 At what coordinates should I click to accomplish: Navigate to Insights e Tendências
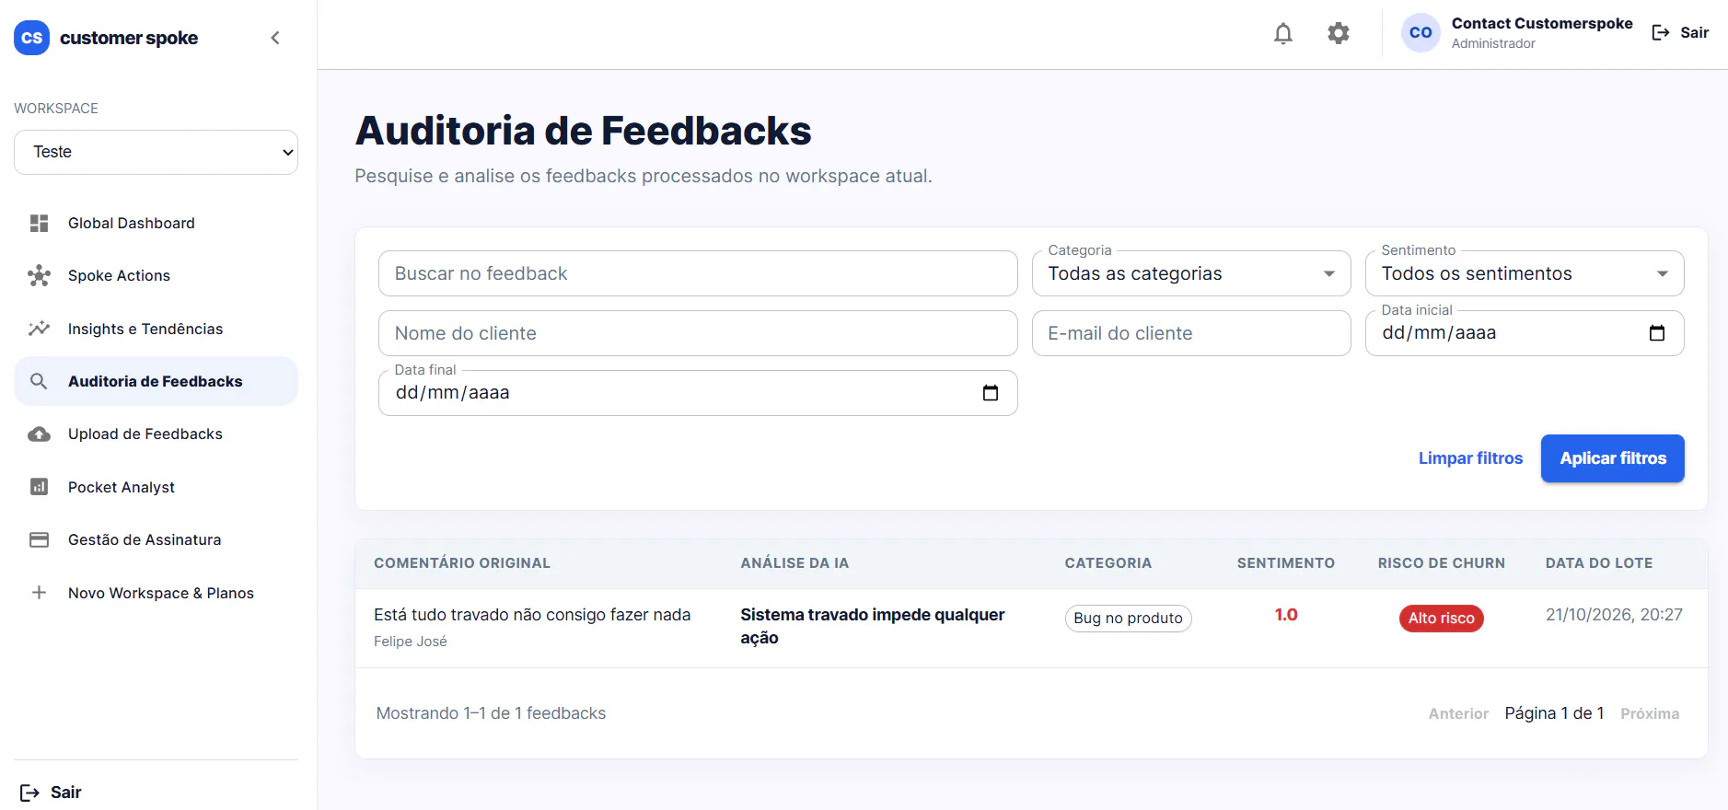(156, 329)
